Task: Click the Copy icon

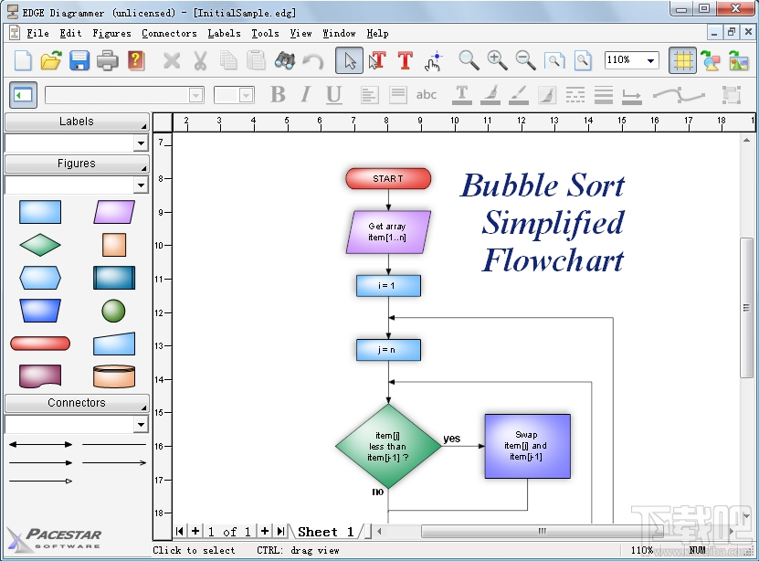Action: click(x=228, y=60)
